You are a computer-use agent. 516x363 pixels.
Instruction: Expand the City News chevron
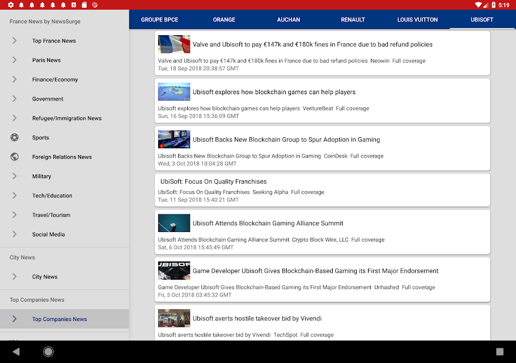tap(15, 276)
